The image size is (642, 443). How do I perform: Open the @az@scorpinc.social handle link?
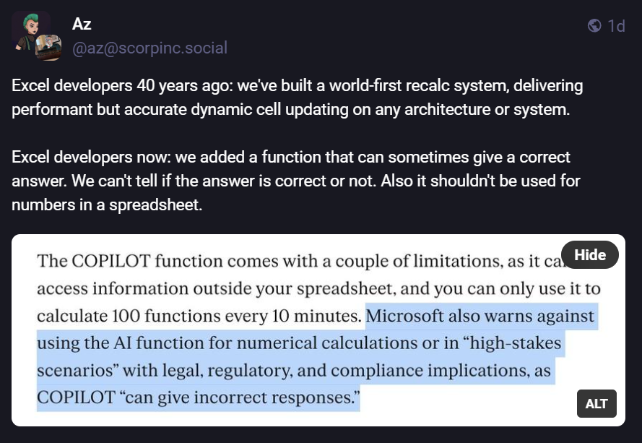click(149, 48)
